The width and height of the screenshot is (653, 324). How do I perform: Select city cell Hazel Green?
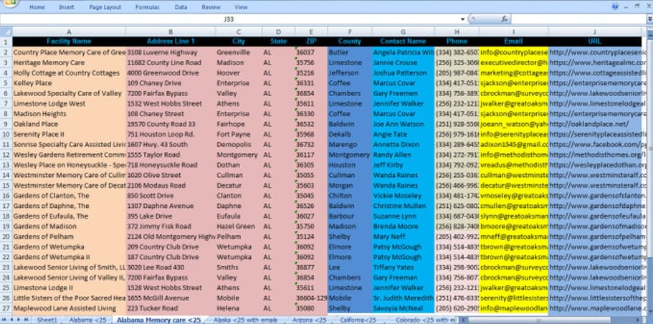coord(239,226)
